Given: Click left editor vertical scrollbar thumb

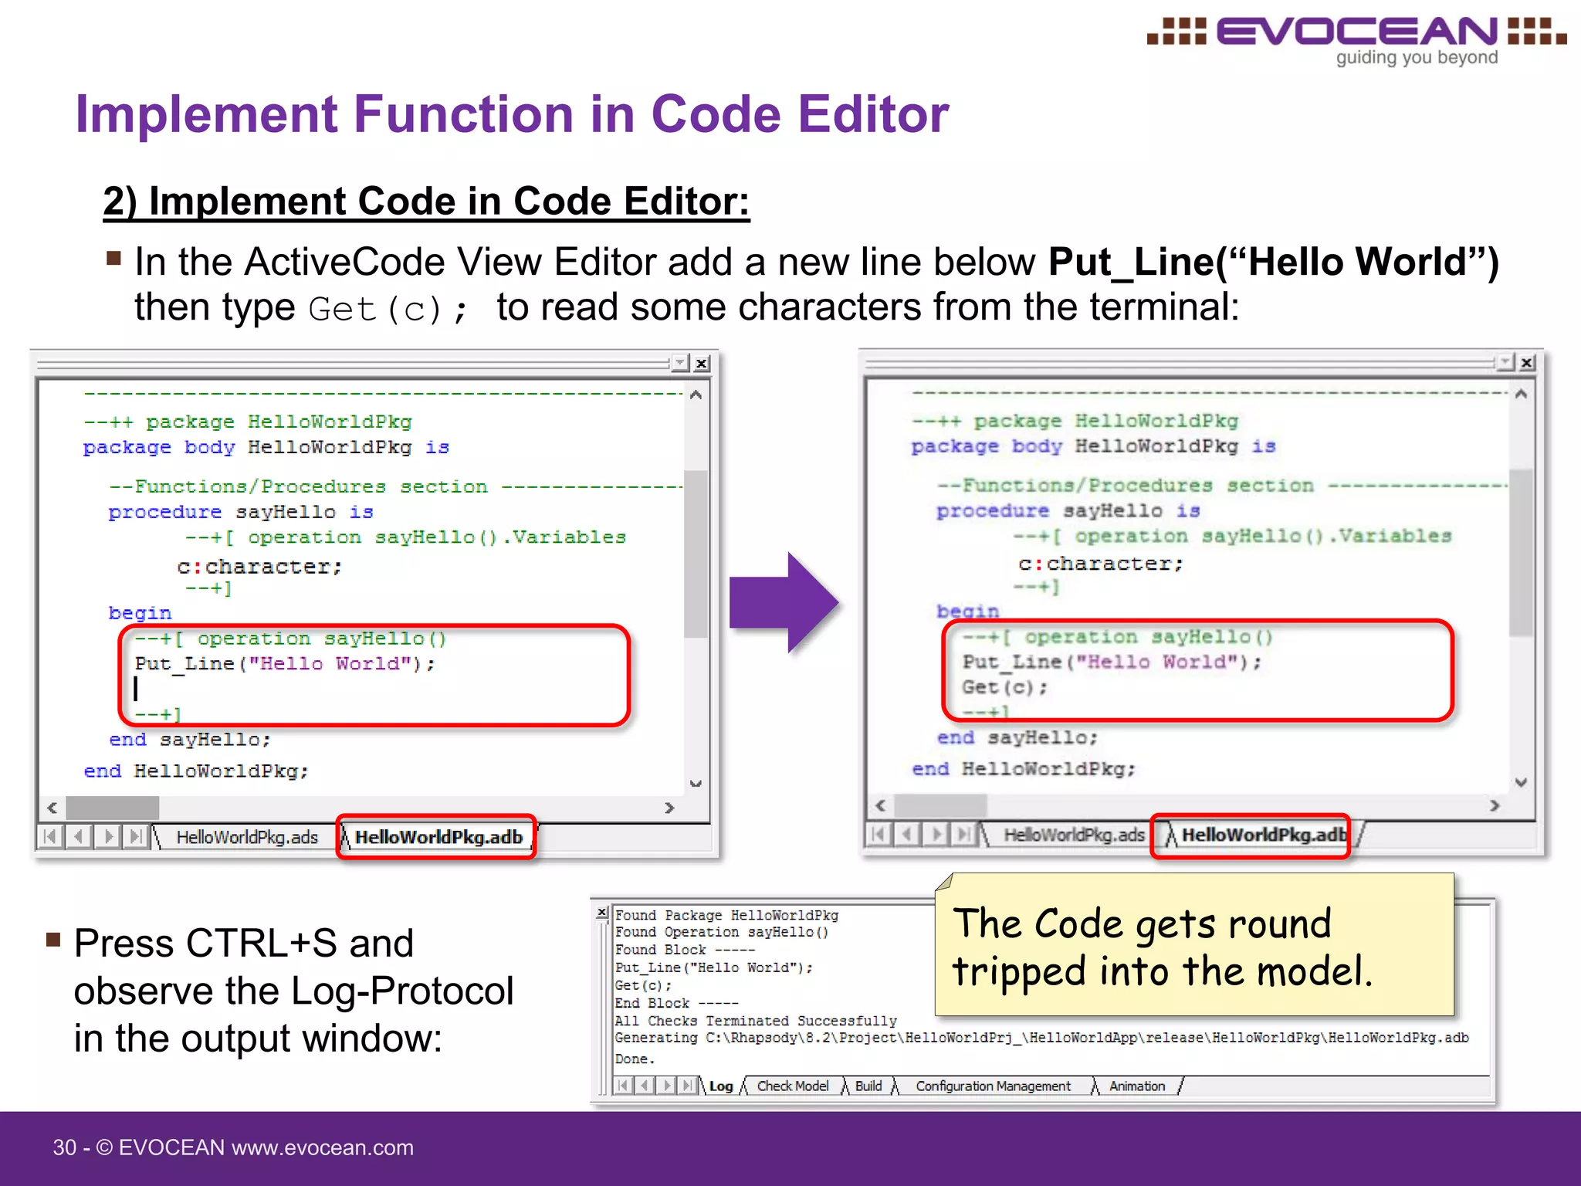Looking at the screenshot, I should (x=696, y=554).
